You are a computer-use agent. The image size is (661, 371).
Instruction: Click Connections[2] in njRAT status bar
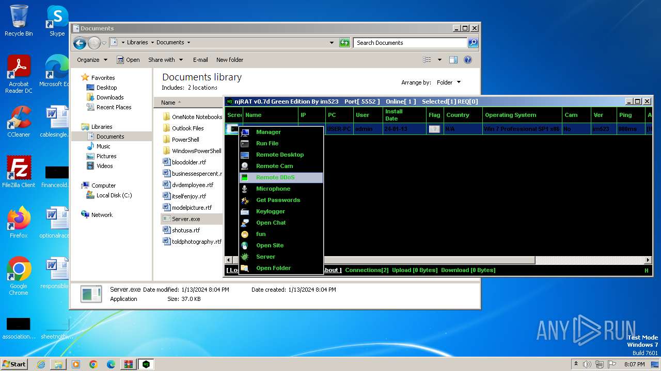pos(367,270)
